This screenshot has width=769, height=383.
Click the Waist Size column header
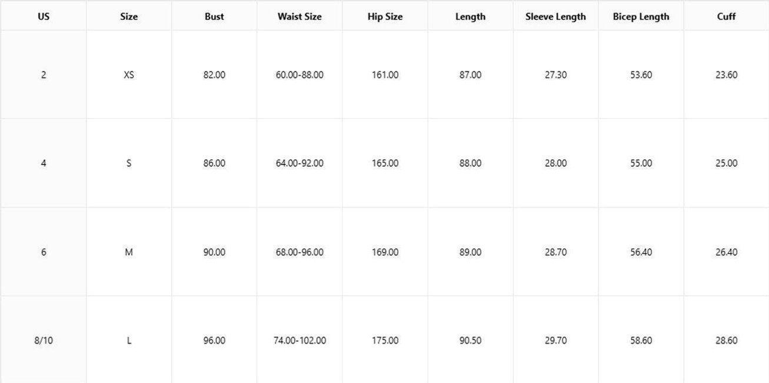pyautogui.click(x=299, y=16)
